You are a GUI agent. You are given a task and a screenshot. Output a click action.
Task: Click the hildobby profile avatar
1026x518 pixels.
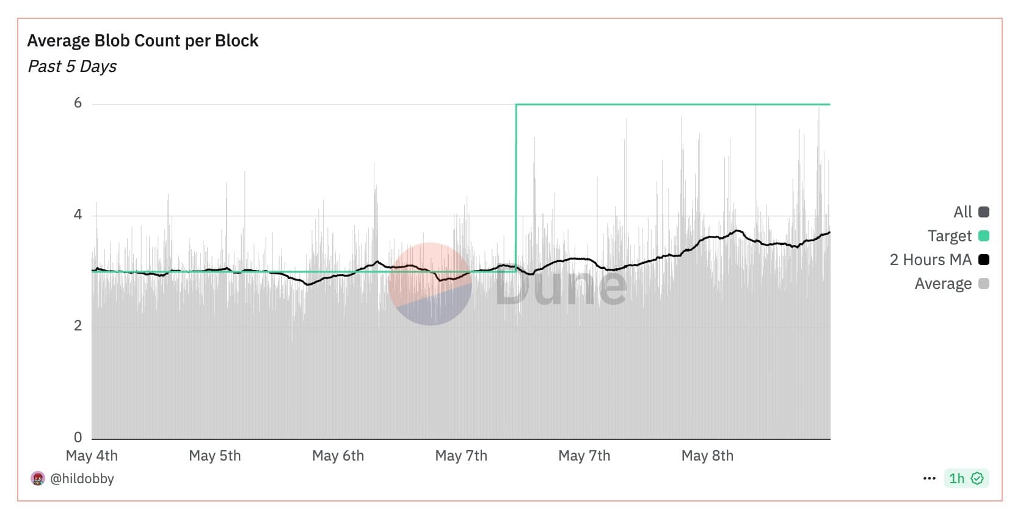pos(38,478)
